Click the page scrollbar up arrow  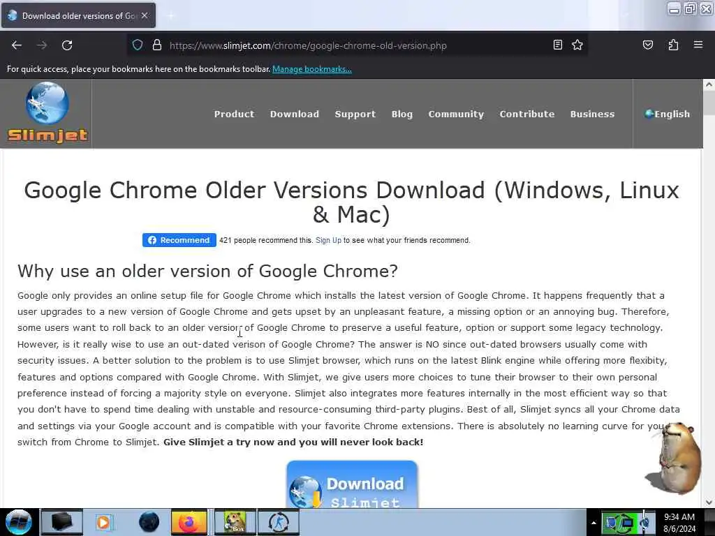pos(709,84)
